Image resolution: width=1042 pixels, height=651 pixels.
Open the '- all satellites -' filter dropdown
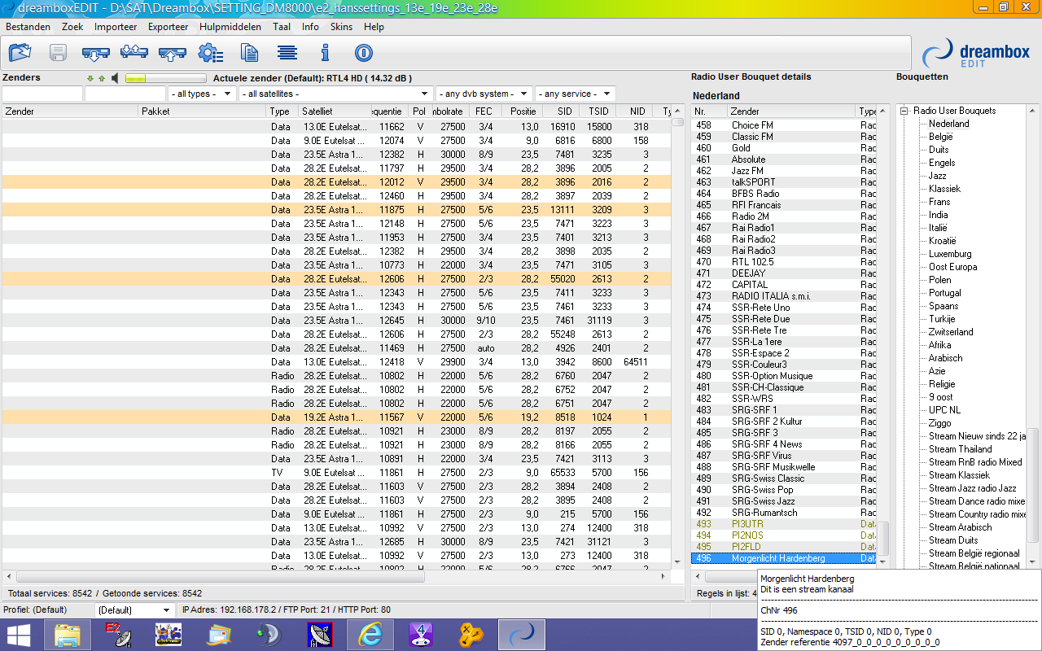click(335, 94)
